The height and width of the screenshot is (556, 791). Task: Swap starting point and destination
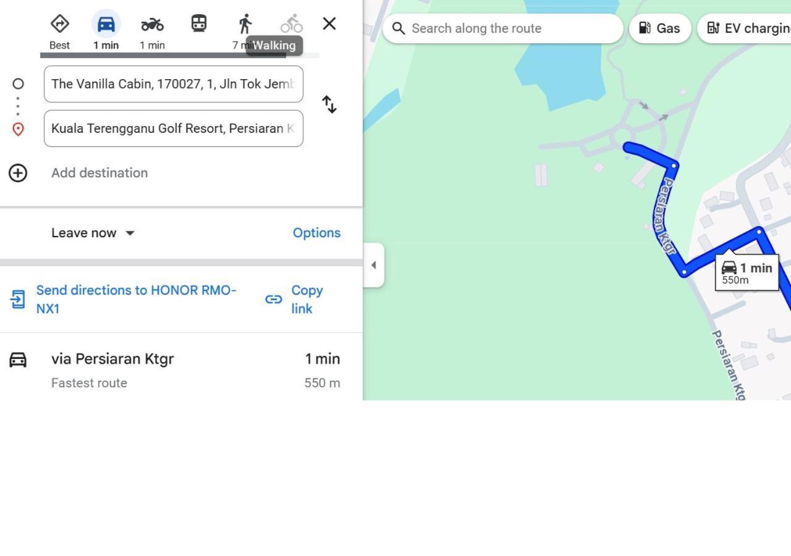(329, 104)
